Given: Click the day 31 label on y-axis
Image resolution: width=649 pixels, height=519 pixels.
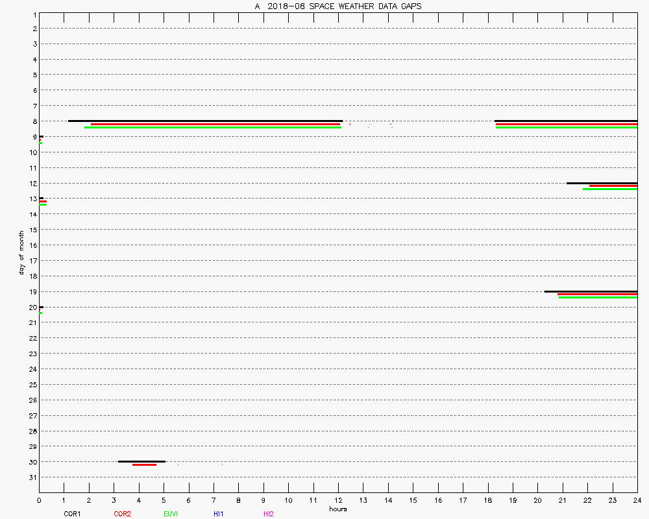Looking at the screenshot, I should 33,477.
